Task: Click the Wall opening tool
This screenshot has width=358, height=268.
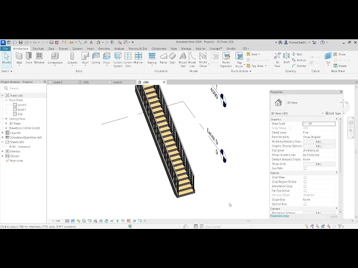Action: click(297, 54)
